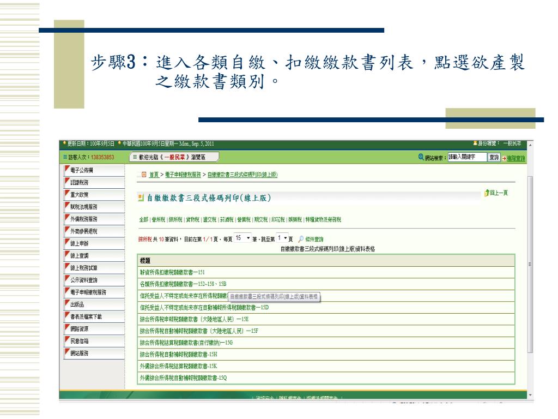Click the red arrow beside 進階查詢

point(504,159)
